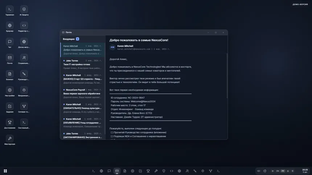312x175 pixels.
Task: Select the Входящие inbox header
Action: (x=69, y=39)
